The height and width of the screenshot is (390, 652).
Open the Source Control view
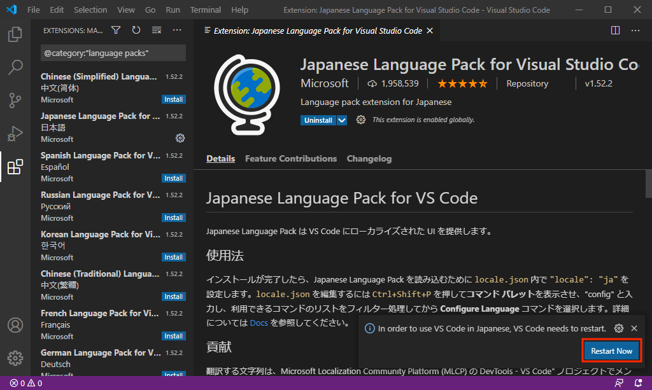point(15,101)
